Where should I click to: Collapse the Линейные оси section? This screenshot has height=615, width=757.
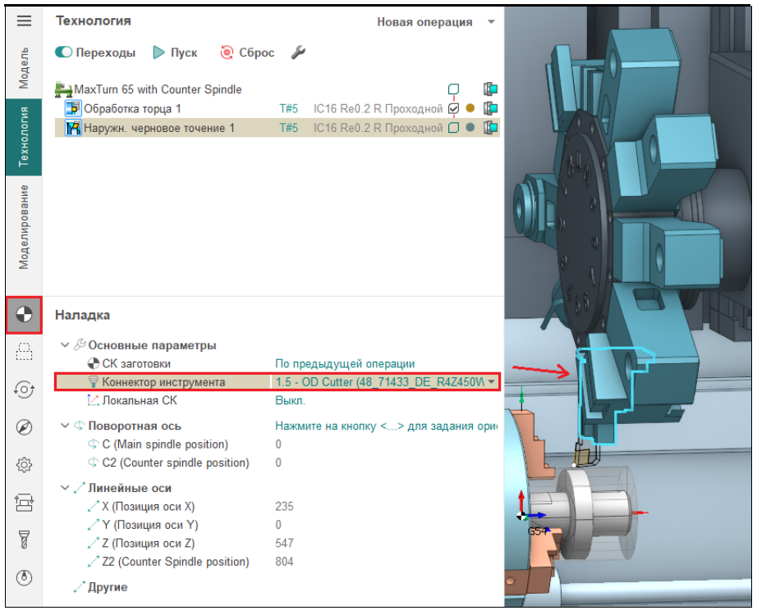pyautogui.click(x=66, y=488)
